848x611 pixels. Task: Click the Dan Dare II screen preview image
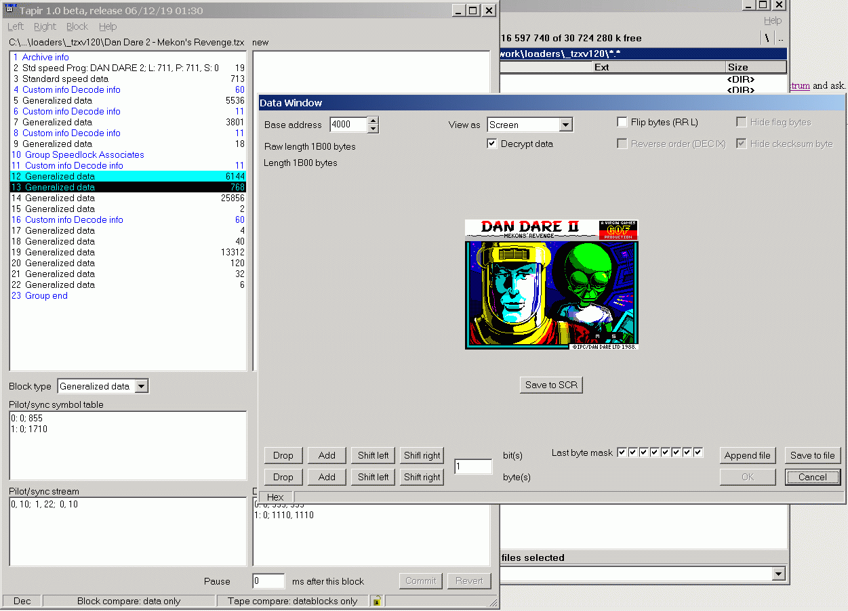click(552, 285)
